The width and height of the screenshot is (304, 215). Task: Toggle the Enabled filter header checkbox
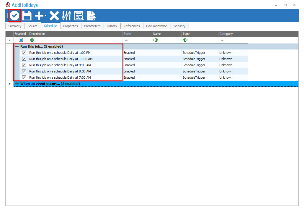[20, 40]
